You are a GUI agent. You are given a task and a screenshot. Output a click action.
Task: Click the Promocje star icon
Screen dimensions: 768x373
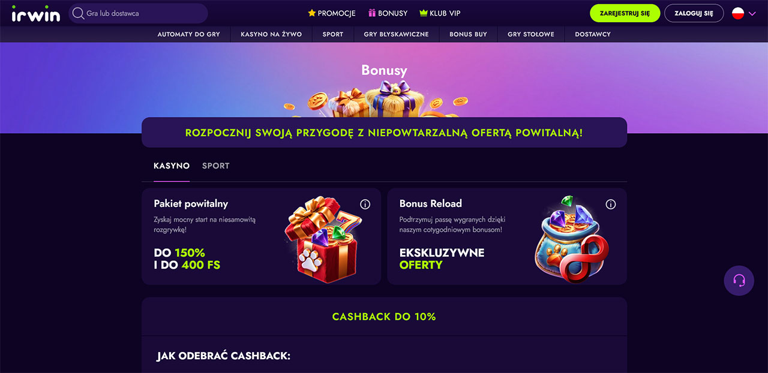pyautogui.click(x=311, y=13)
